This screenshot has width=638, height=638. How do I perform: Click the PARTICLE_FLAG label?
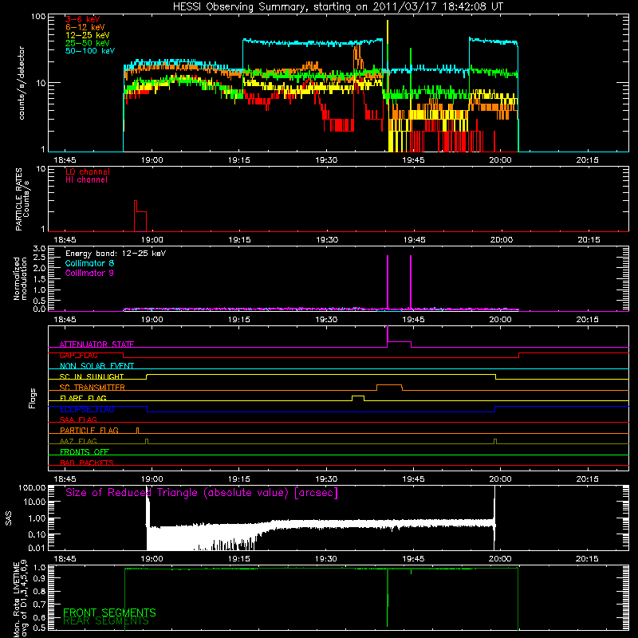89,430
